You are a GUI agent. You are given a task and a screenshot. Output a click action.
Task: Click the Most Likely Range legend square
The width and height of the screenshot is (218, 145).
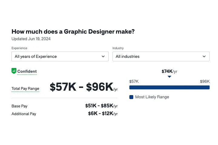(x=131, y=97)
